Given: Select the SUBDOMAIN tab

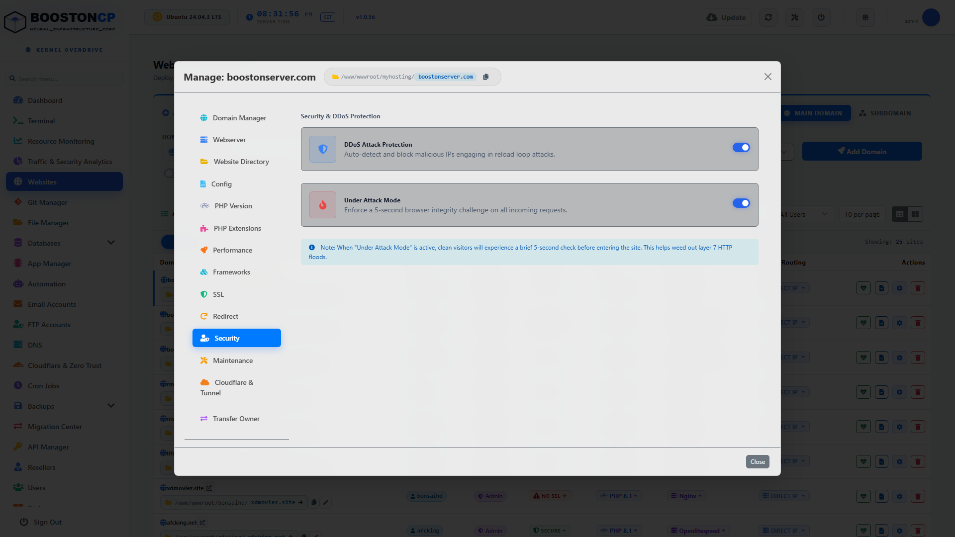Looking at the screenshot, I should [885, 113].
